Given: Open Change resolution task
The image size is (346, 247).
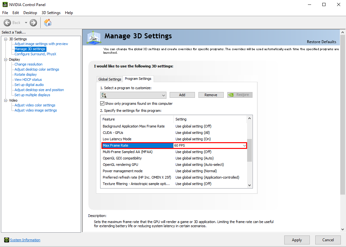Looking at the screenshot, I should (x=28, y=64).
